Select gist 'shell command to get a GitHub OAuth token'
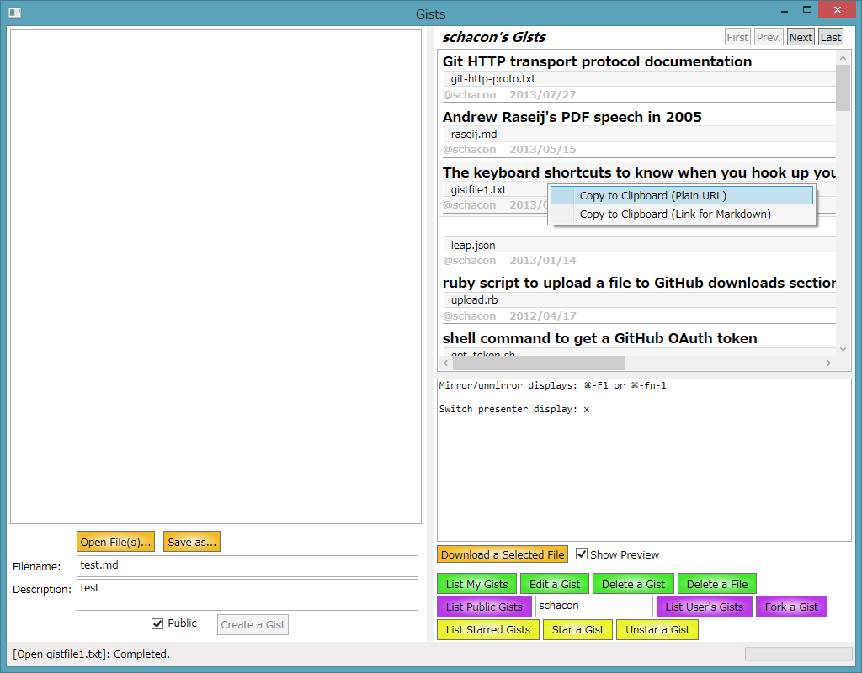The height and width of the screenshot is (673, 862). (599, 338)
